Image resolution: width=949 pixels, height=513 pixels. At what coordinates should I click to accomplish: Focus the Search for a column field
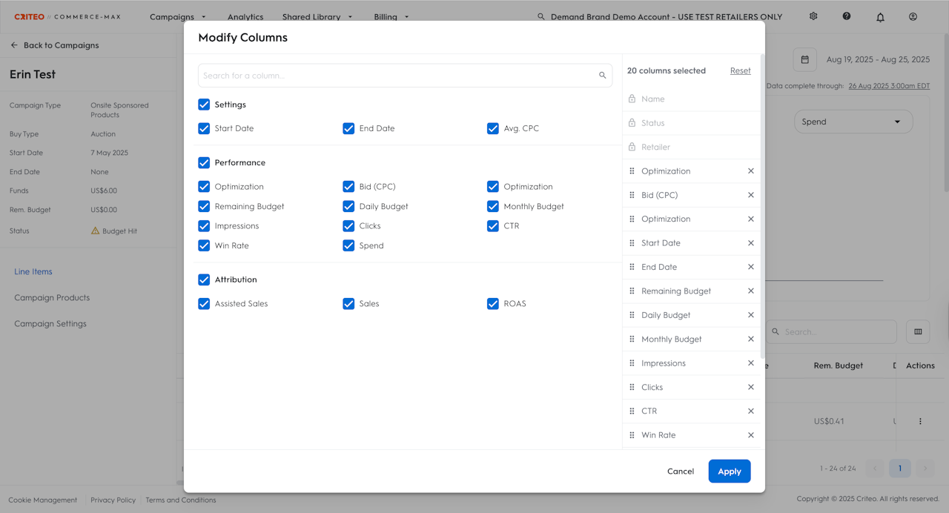tap(399, 76)
